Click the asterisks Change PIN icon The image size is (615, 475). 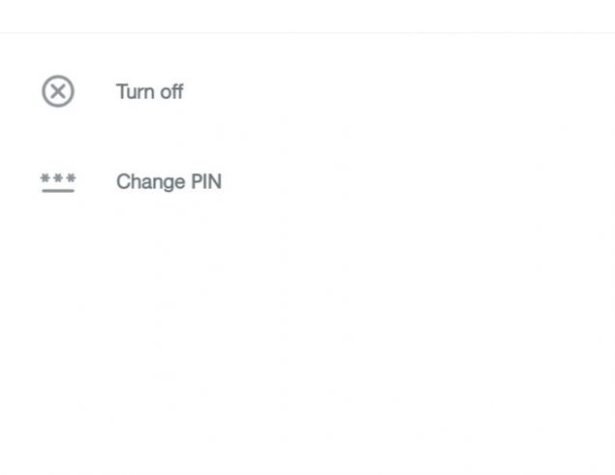point(58,182)
